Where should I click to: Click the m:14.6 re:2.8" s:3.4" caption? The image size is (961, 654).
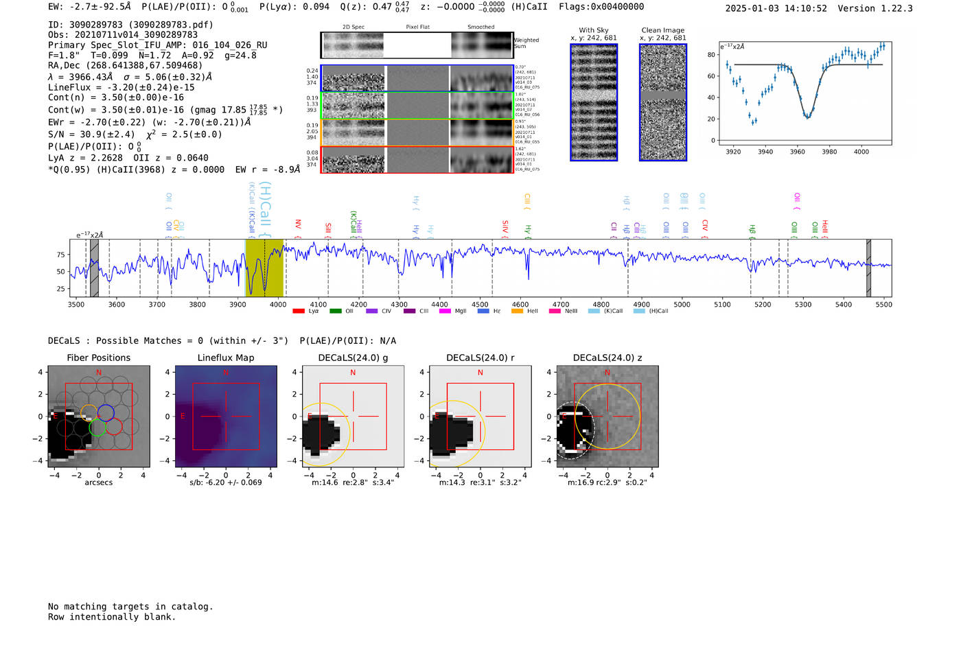(x=353, y=482)
